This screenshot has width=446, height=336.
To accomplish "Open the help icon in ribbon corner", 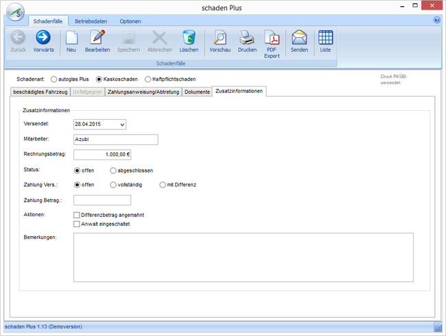I will (437, 21).
